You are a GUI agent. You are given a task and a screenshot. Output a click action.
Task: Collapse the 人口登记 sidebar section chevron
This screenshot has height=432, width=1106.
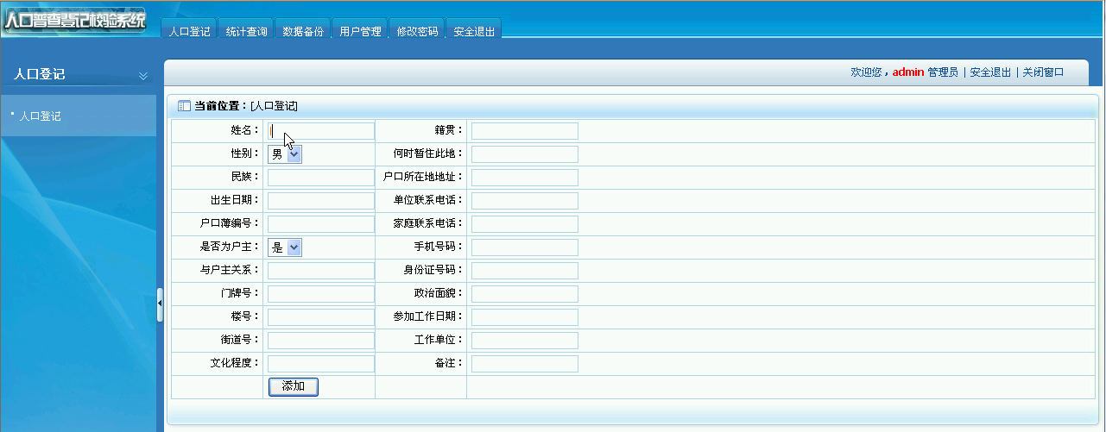coord(143,75)
